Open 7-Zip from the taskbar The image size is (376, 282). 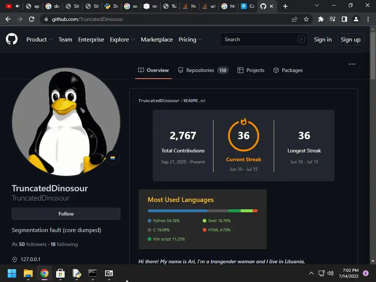point(109,273)
